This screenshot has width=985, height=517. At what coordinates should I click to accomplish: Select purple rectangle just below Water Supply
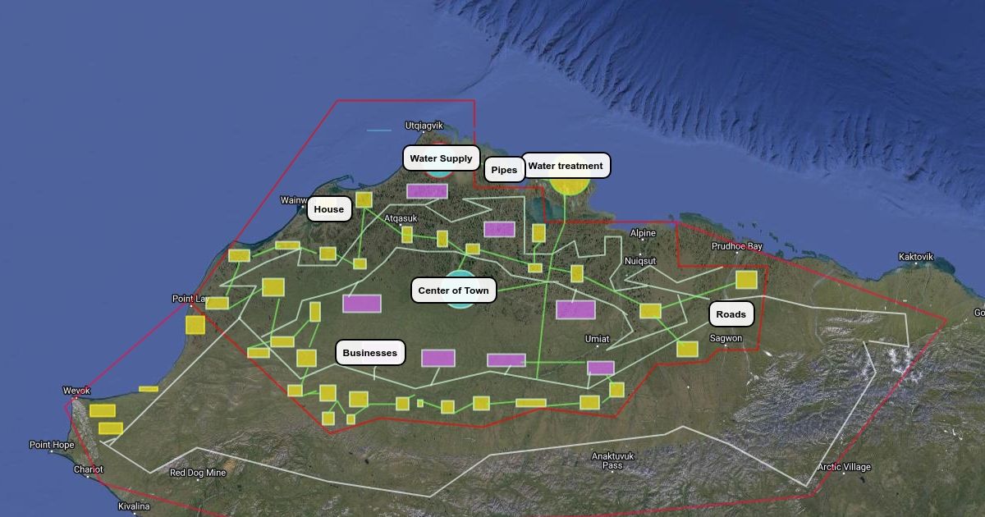click(x=427, y=191)
